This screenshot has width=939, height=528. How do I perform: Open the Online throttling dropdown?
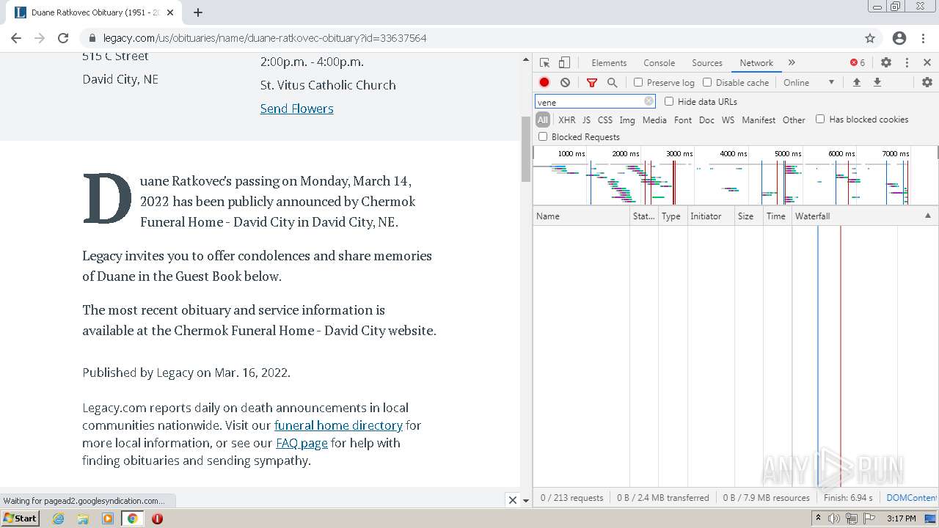[809, 83]
